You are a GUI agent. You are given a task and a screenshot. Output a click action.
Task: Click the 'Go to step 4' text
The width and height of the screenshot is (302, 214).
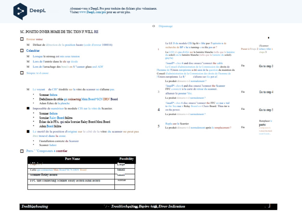coord(266,92)
